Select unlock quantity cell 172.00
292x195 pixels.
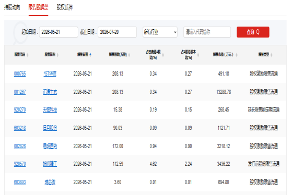point(118,146)
